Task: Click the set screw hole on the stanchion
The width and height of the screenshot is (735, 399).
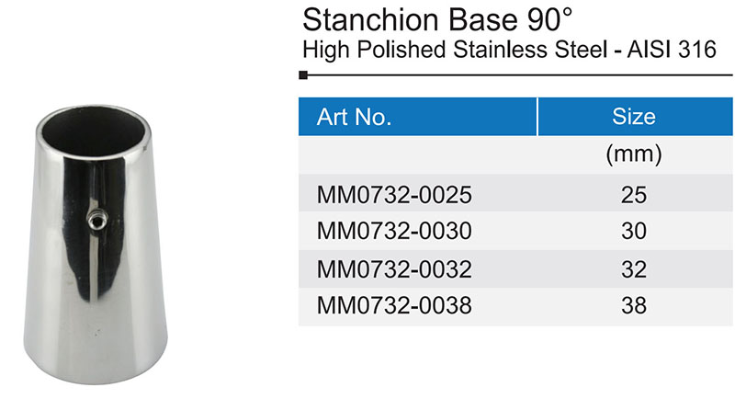Action: (95, 217)
